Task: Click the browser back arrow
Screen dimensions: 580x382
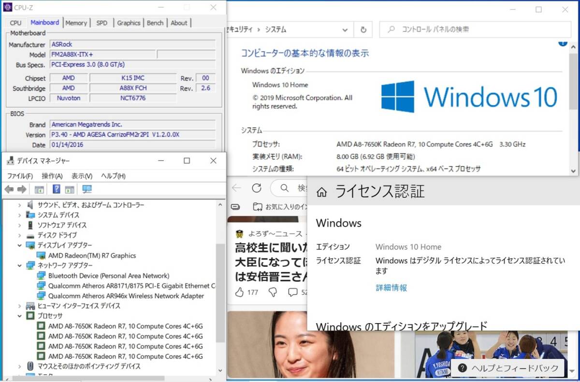Action: click(x=236, y=188)
